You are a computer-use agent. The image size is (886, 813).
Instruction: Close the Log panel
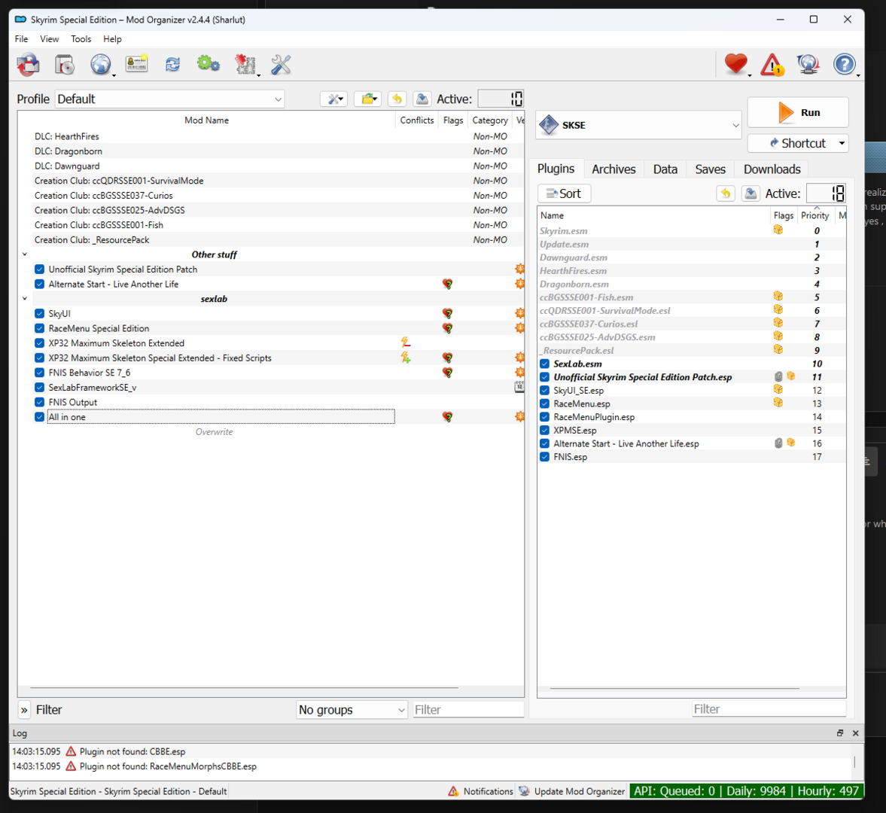pos(855,732)
